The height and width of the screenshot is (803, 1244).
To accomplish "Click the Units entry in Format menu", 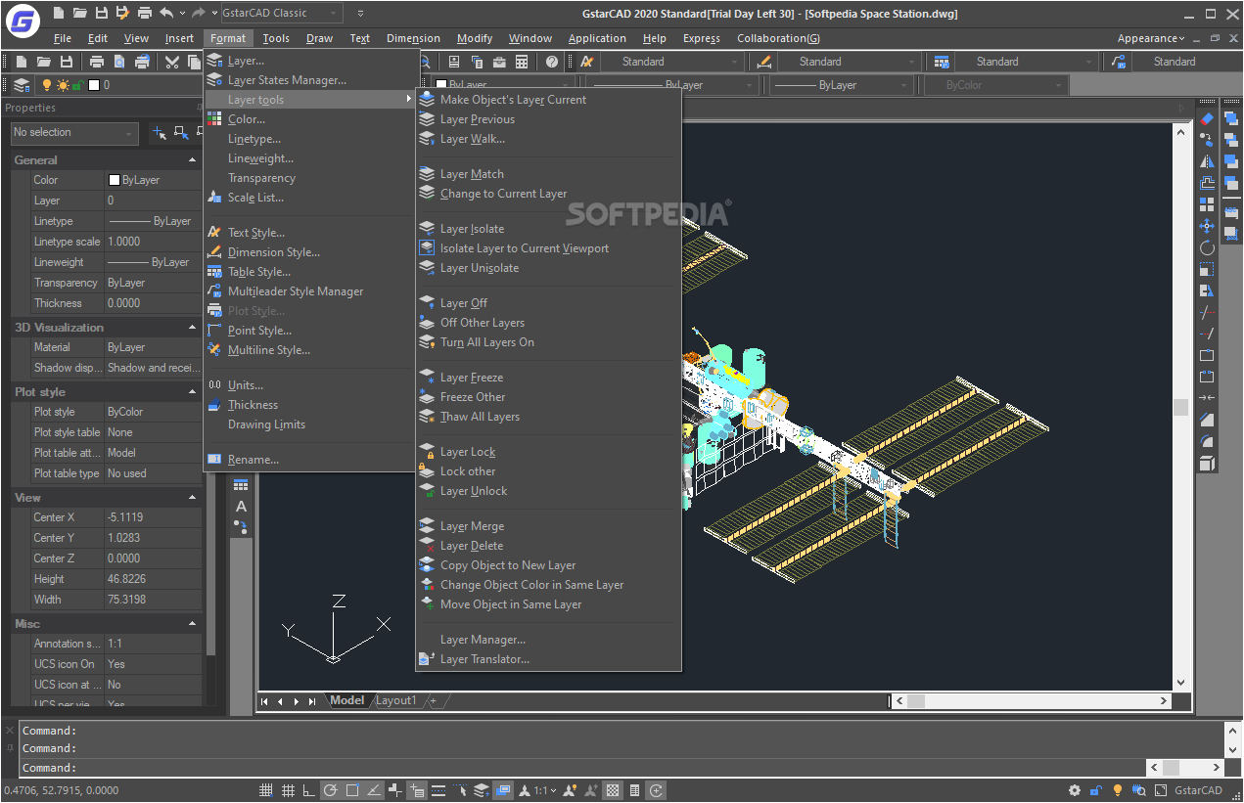I will (311, 385).
